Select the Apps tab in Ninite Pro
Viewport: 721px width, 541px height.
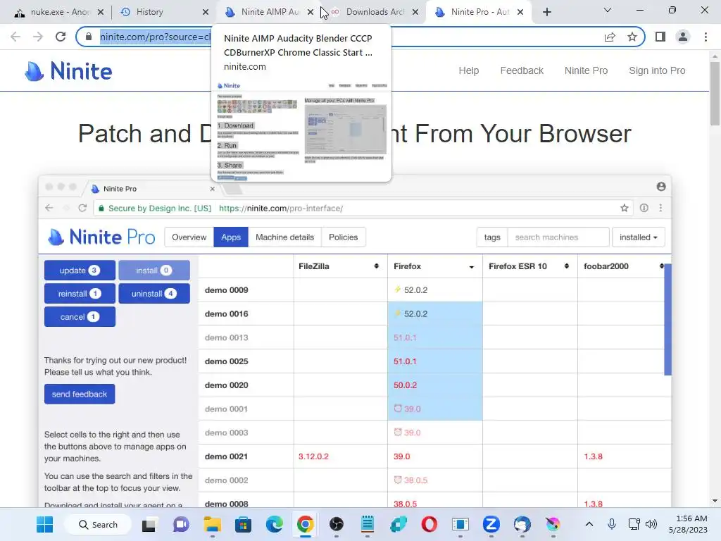(231, 237)
